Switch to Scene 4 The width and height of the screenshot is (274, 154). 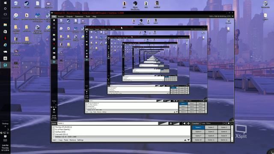click(x=198, y=132)
